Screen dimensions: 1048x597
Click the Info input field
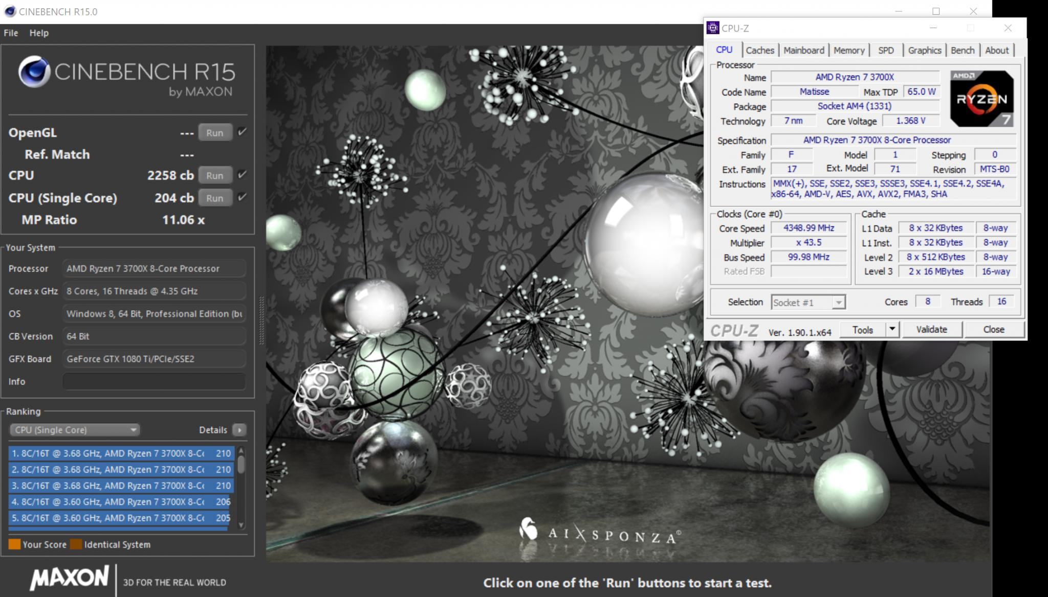(154, 381)
